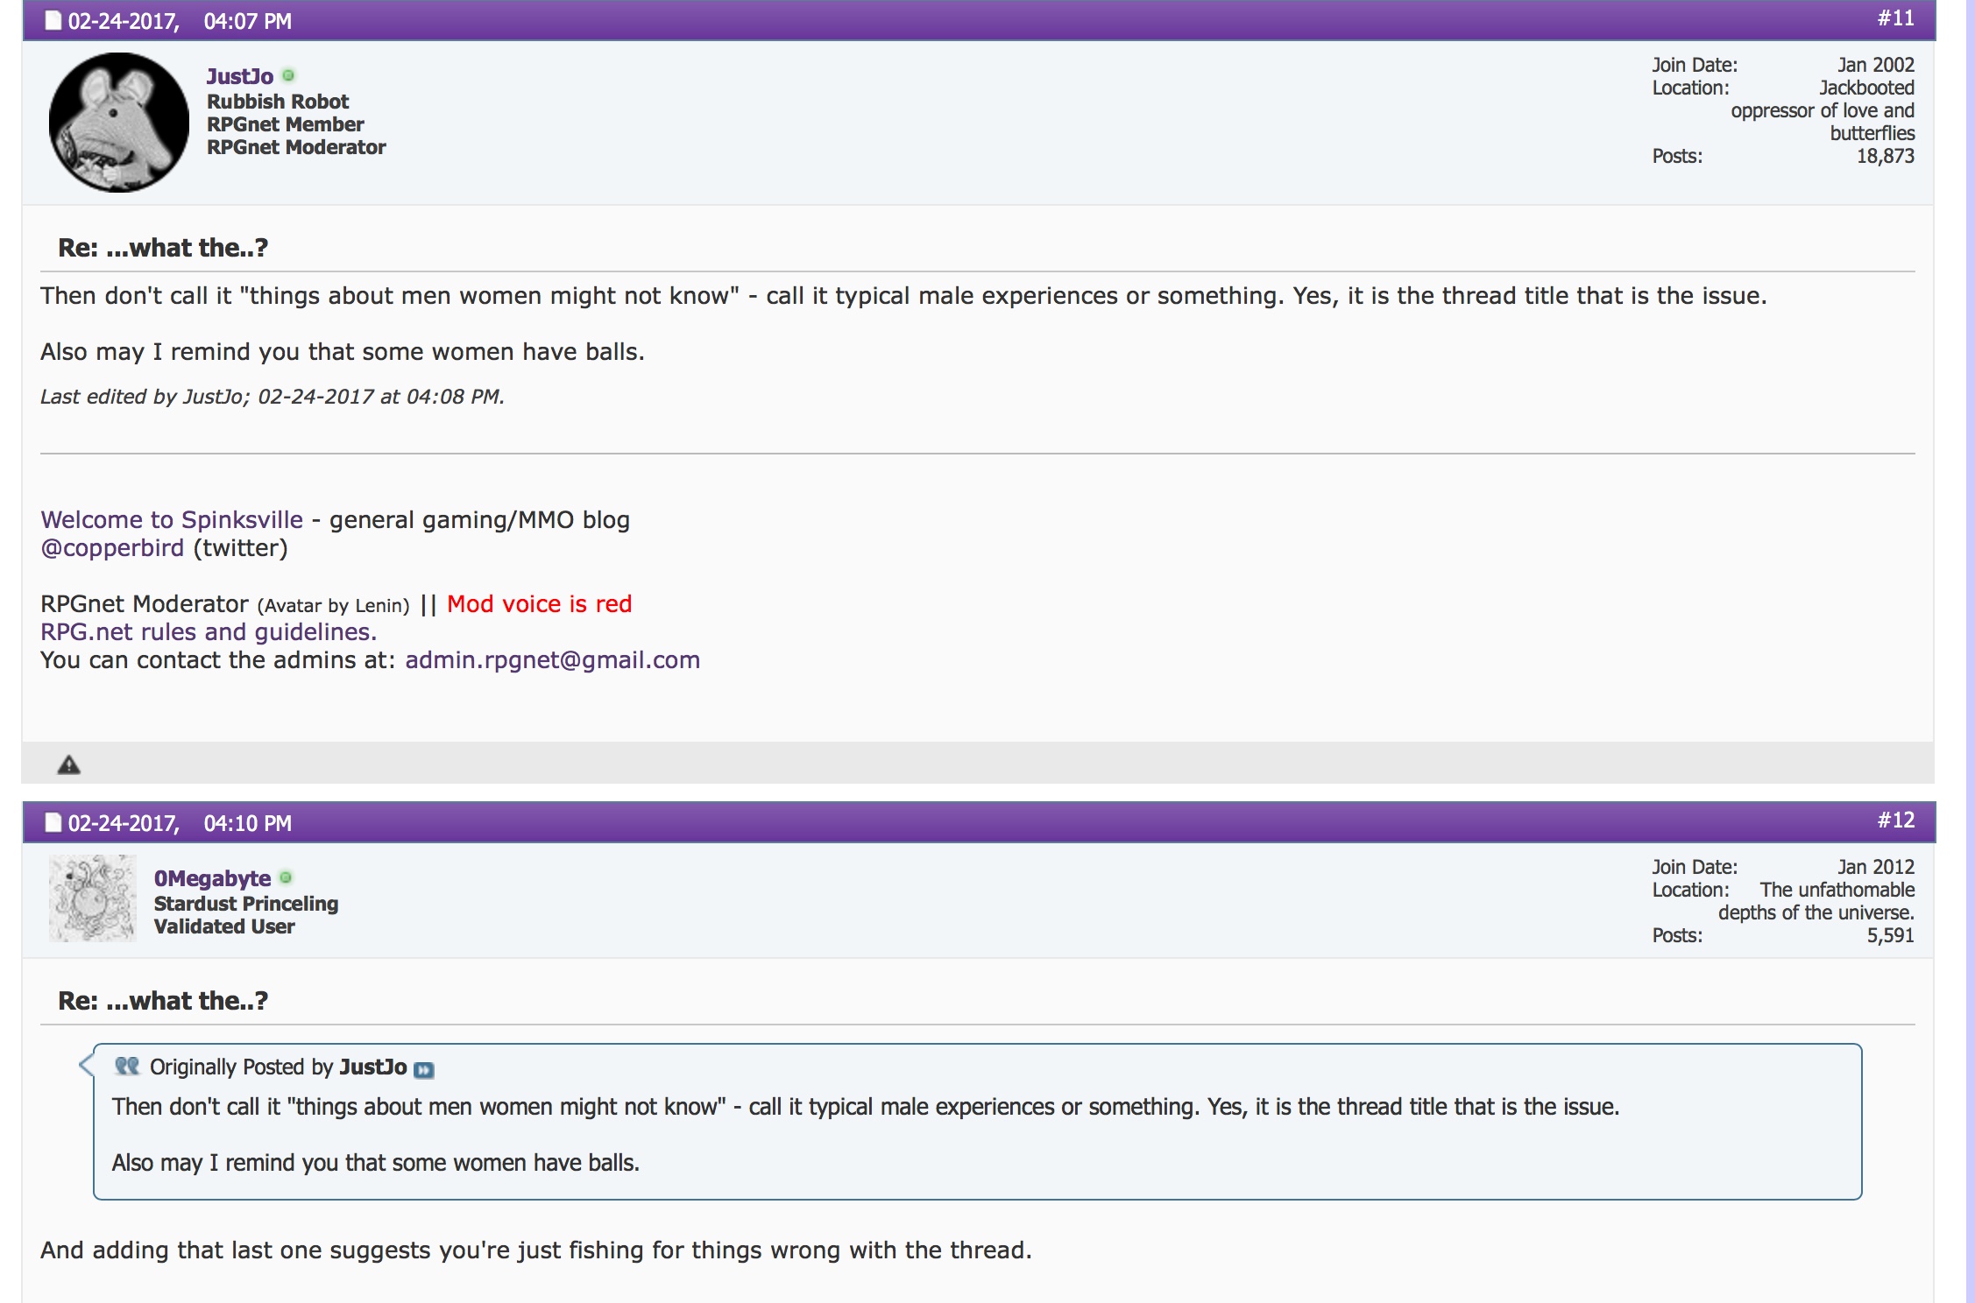
Task: Click the post icon beside 04:10 PM date
Action: pos(53,822)
